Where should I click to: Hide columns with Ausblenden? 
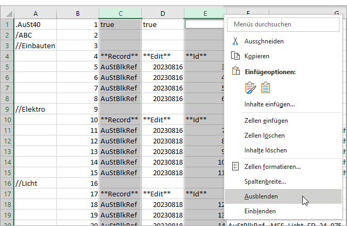[x=283, y=196]
